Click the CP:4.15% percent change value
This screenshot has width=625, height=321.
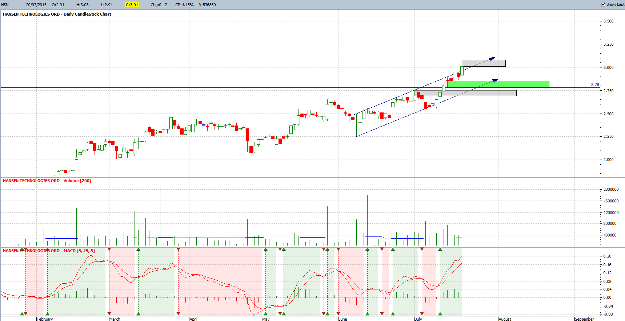184,5
